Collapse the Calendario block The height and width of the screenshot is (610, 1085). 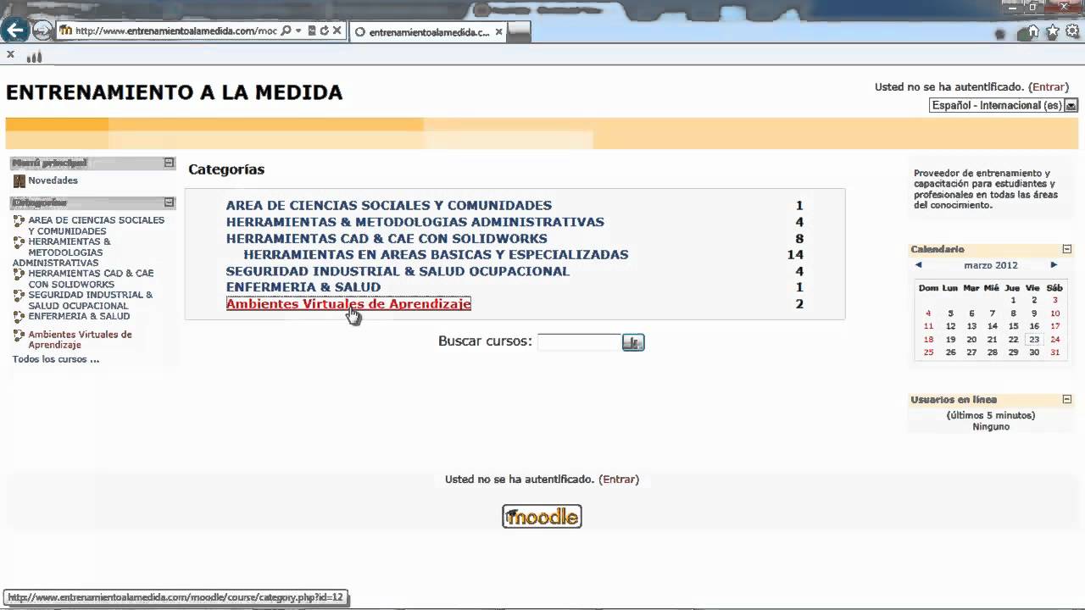1067,249
